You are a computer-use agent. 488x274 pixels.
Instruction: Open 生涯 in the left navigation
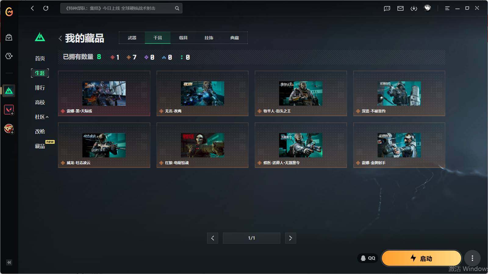pos(40,73)
